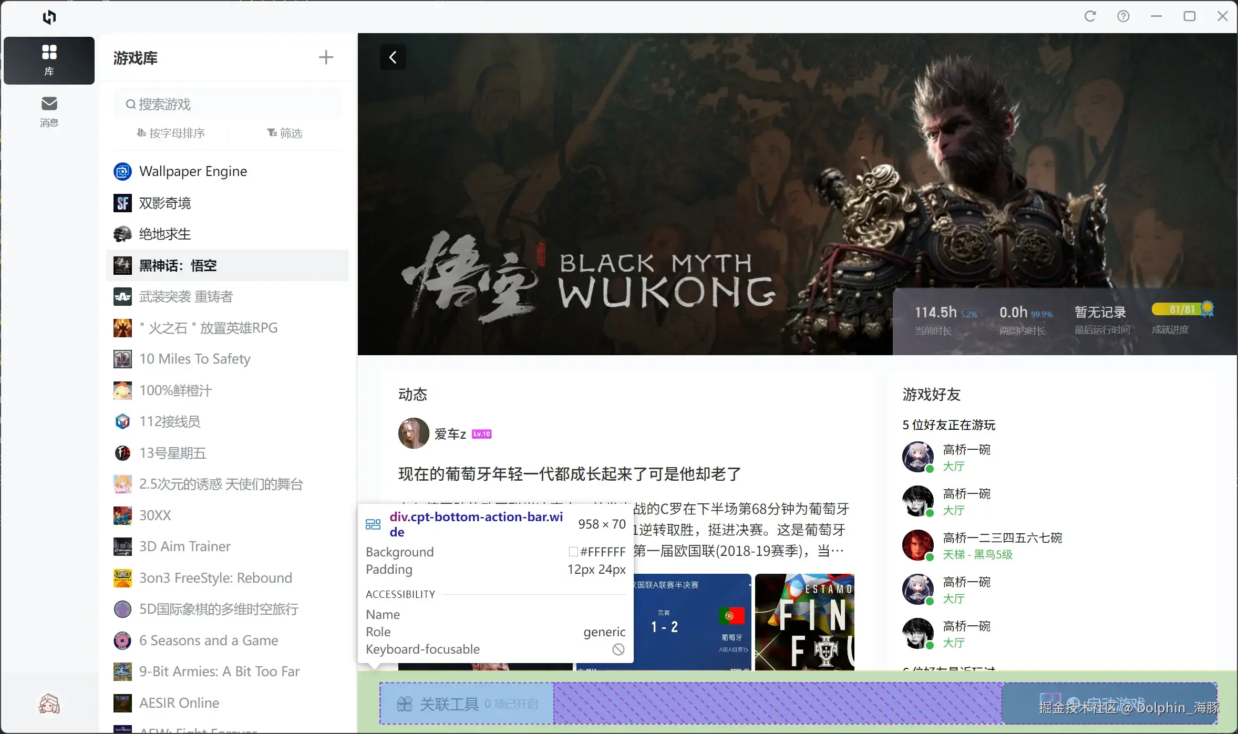Screen dimensions: 1238x734
Task: Click the app logo in top-left corner
Action: point(49,17)
